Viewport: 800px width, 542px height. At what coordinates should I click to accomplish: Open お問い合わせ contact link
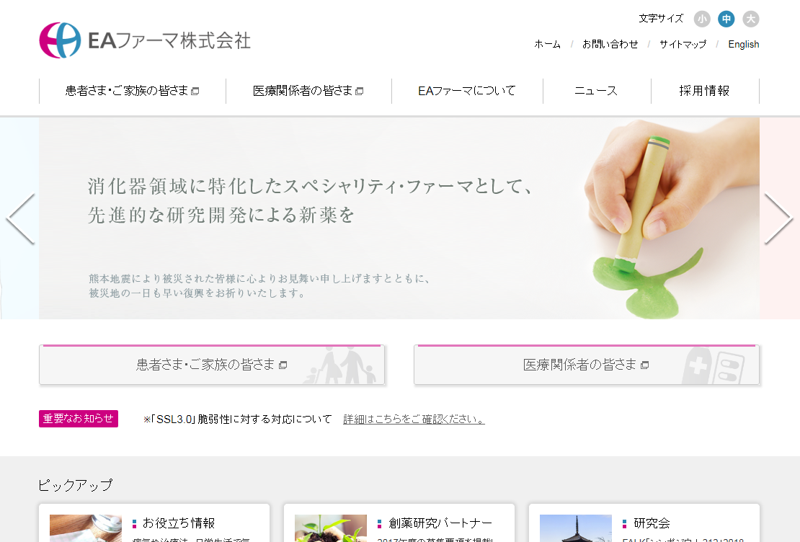click(x=610, y=45)
